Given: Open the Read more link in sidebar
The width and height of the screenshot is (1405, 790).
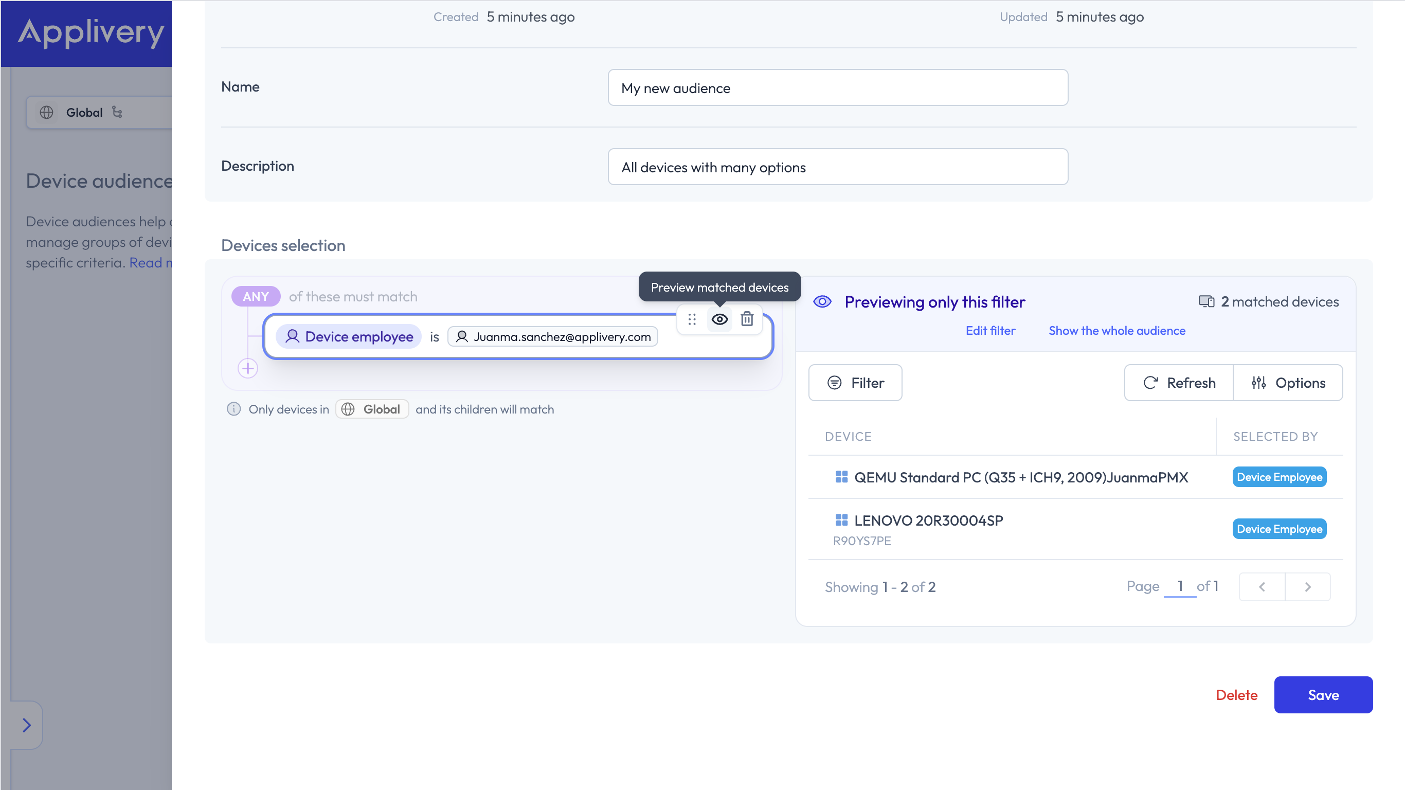Looking at the screenshot, I should click(151, 263).
